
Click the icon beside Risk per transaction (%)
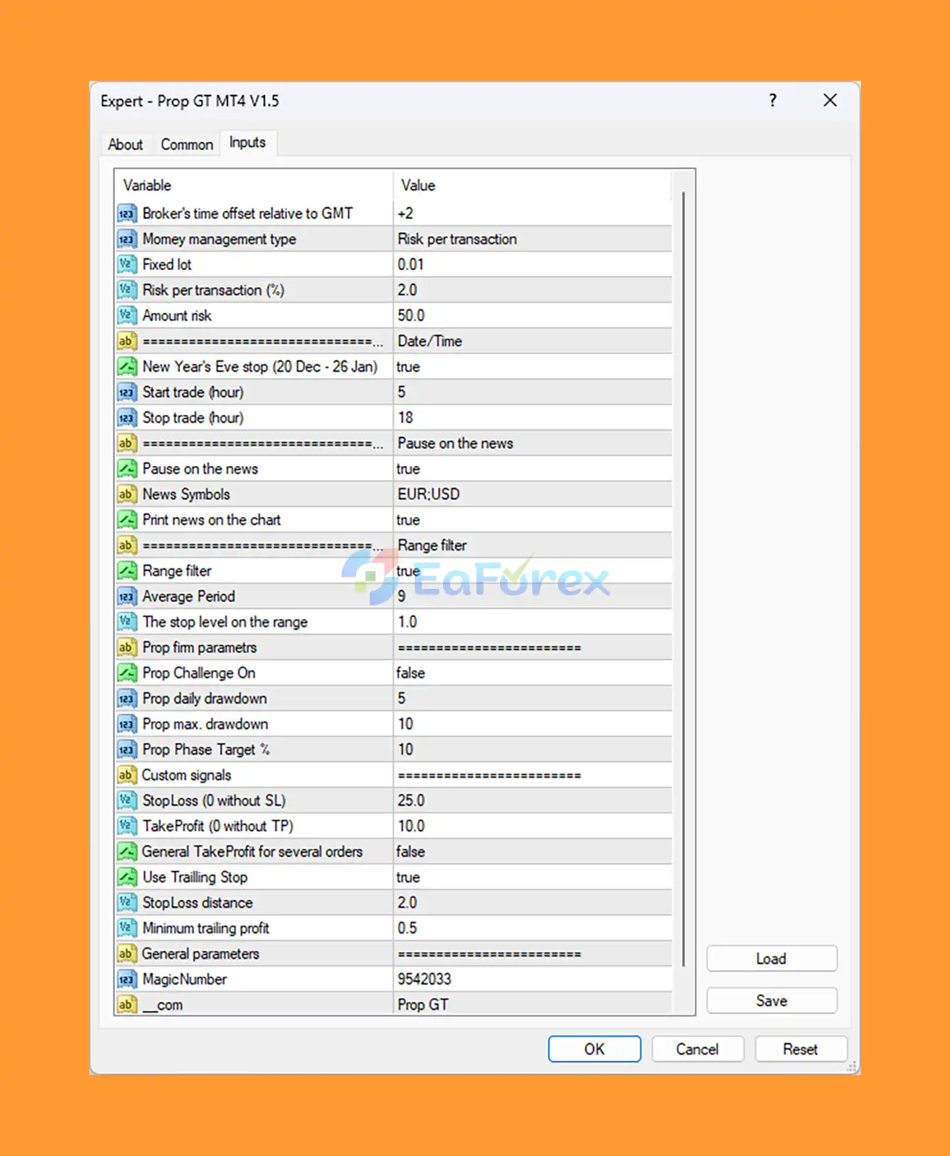[x=127, y=290]
